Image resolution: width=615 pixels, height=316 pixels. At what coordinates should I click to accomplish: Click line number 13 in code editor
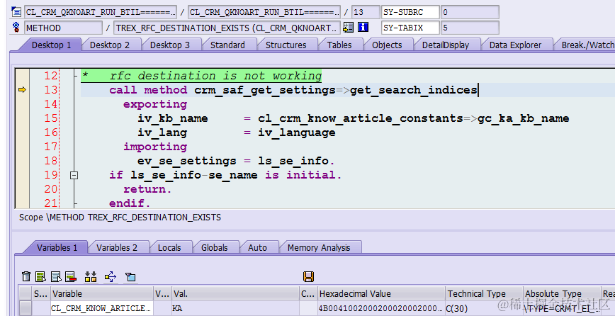coord(51,90)
